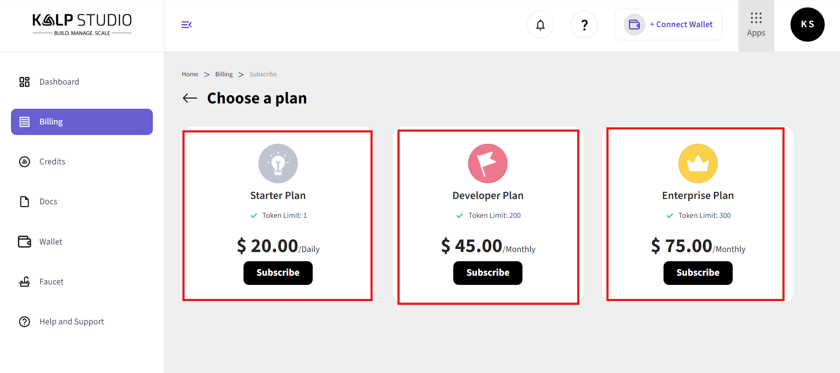840x373 pixels.
Task: Open the Apps grid launcher
Action: click(756, 25)
